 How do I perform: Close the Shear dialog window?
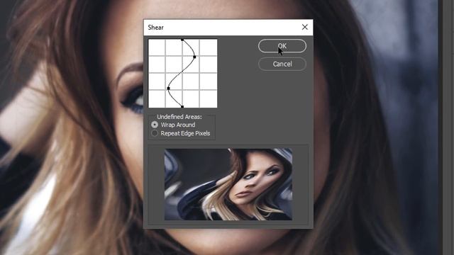(304, 27)
